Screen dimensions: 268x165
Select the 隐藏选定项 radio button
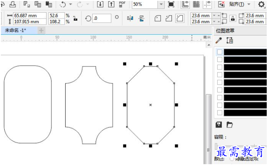232,159
